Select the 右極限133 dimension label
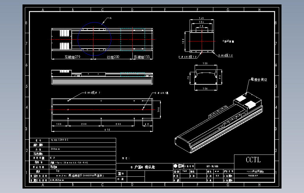304x193 pixels. tap(142, 57)
